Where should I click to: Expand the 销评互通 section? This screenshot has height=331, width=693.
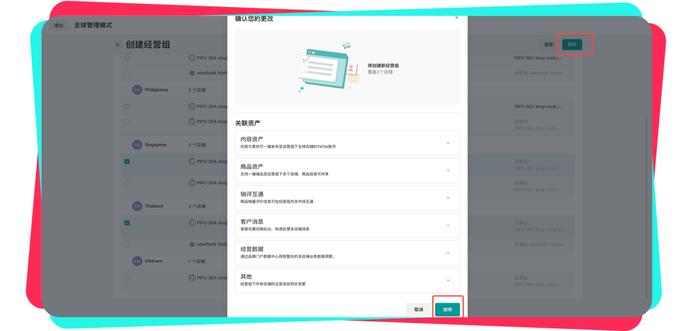(x=448, y=198)
